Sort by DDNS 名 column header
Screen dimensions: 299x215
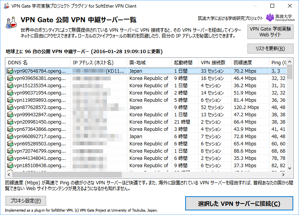[38, 63]
